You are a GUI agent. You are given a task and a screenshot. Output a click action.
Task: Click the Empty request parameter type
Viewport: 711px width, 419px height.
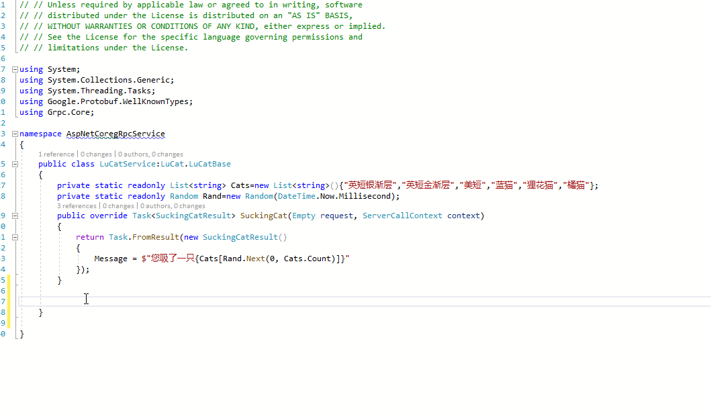click(304, 216)
